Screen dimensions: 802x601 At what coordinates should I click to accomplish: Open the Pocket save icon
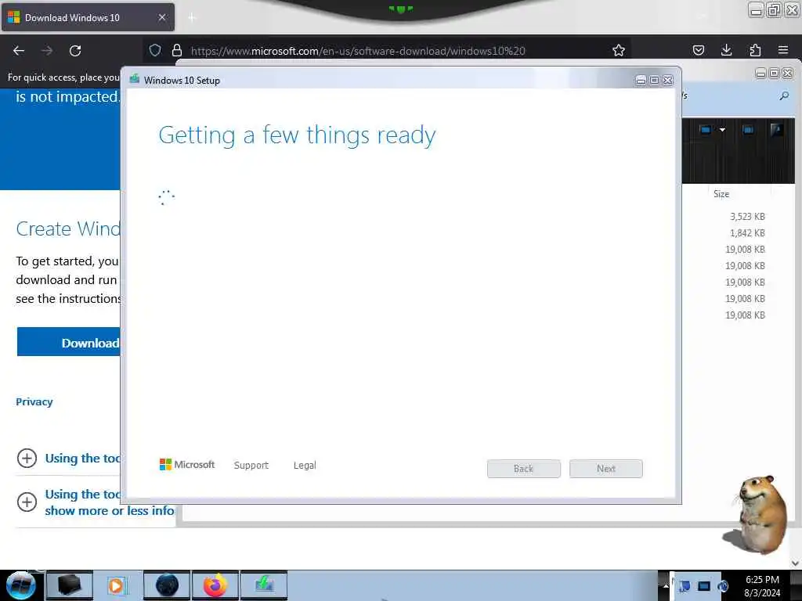pyautogui.click(x=698, y=50)
